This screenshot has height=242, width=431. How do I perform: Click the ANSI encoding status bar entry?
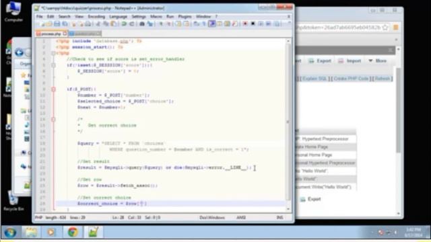241,218
